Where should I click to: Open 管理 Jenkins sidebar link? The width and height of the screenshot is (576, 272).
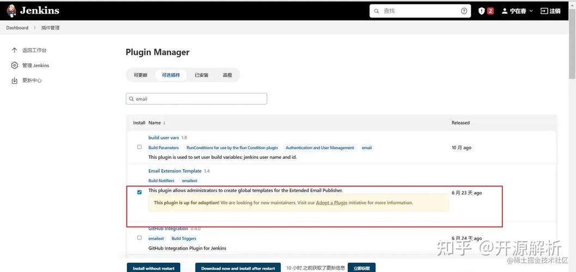(x=35, y=65)
